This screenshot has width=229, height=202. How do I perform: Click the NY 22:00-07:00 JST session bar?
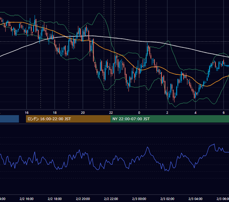[169, 119]
